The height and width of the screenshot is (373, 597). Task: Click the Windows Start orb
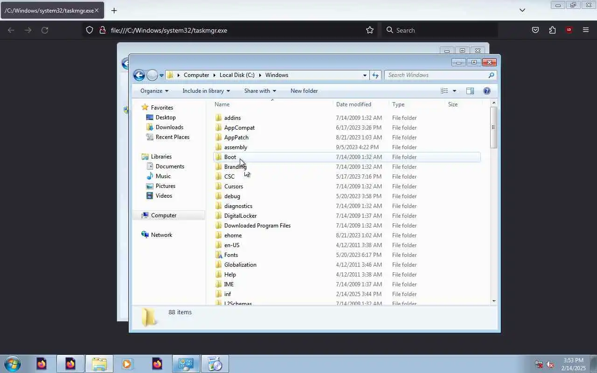pyautogui.click(x=12, y=364)
